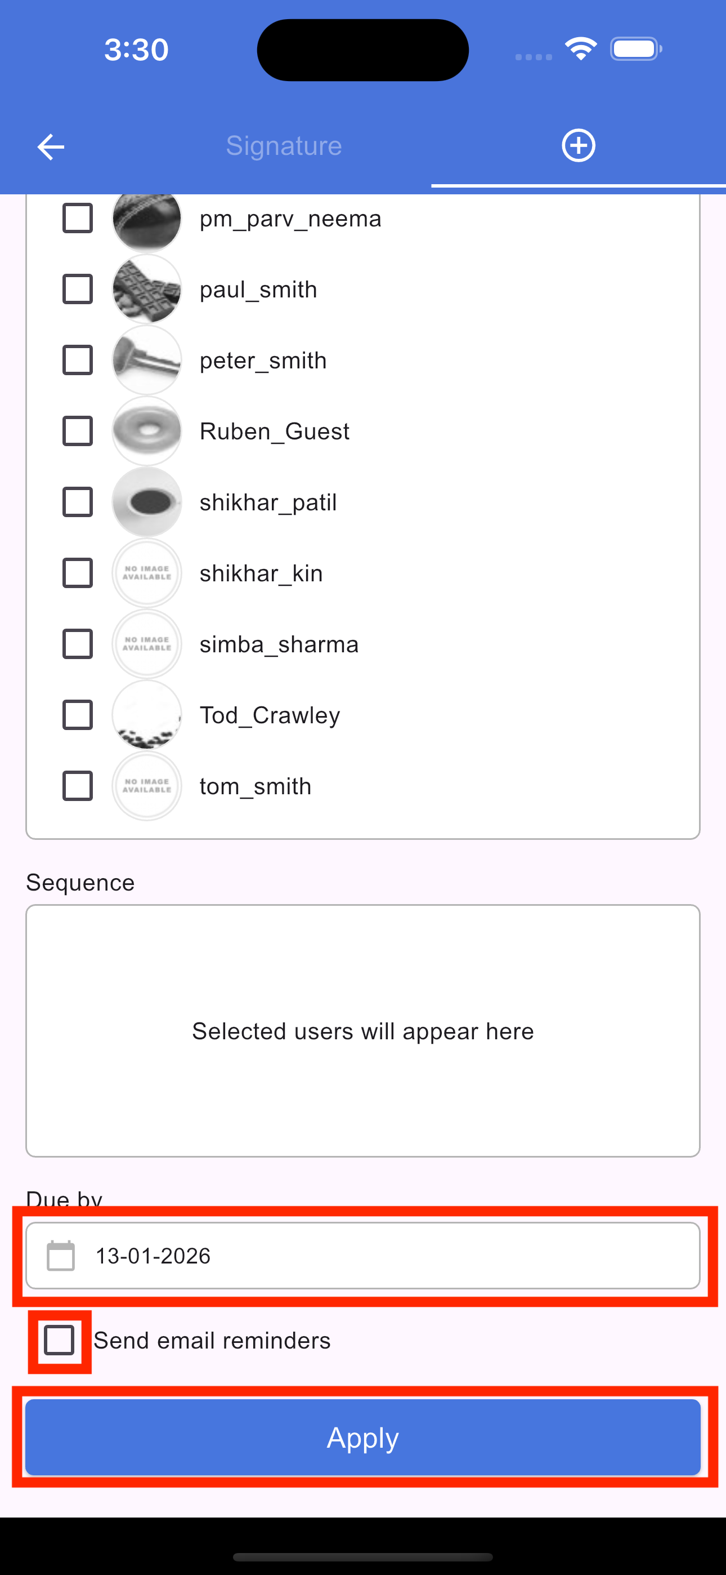Check the pm_parv_neema checkbox
Viewport: 726px width, 1575px height.
pyautogui.click(x=78, y=218)
